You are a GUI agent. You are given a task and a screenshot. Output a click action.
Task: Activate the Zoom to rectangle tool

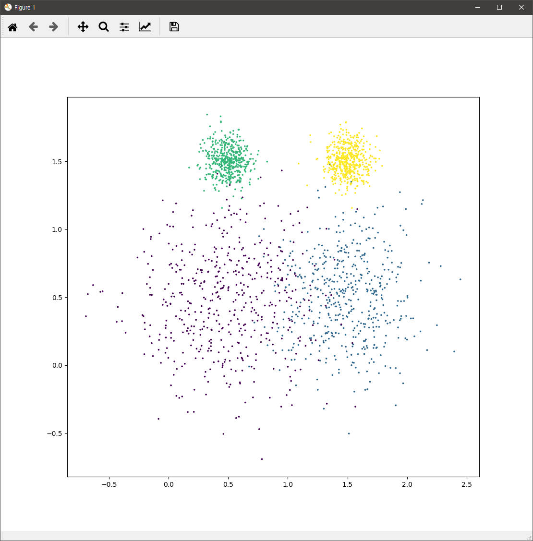[x=104, y=27]
